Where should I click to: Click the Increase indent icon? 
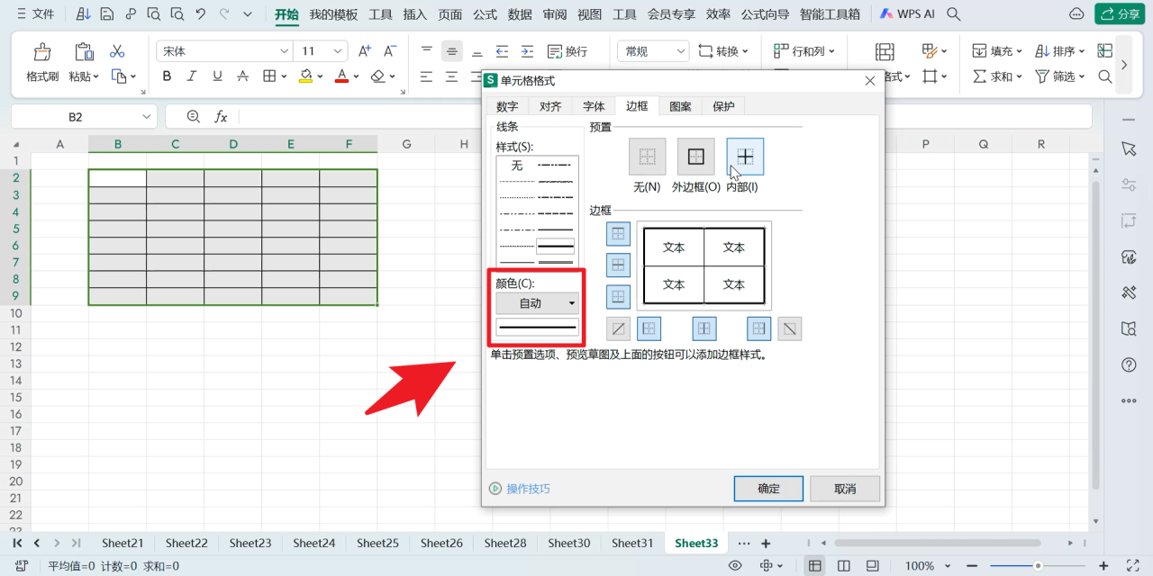click(x=527, y=51)
